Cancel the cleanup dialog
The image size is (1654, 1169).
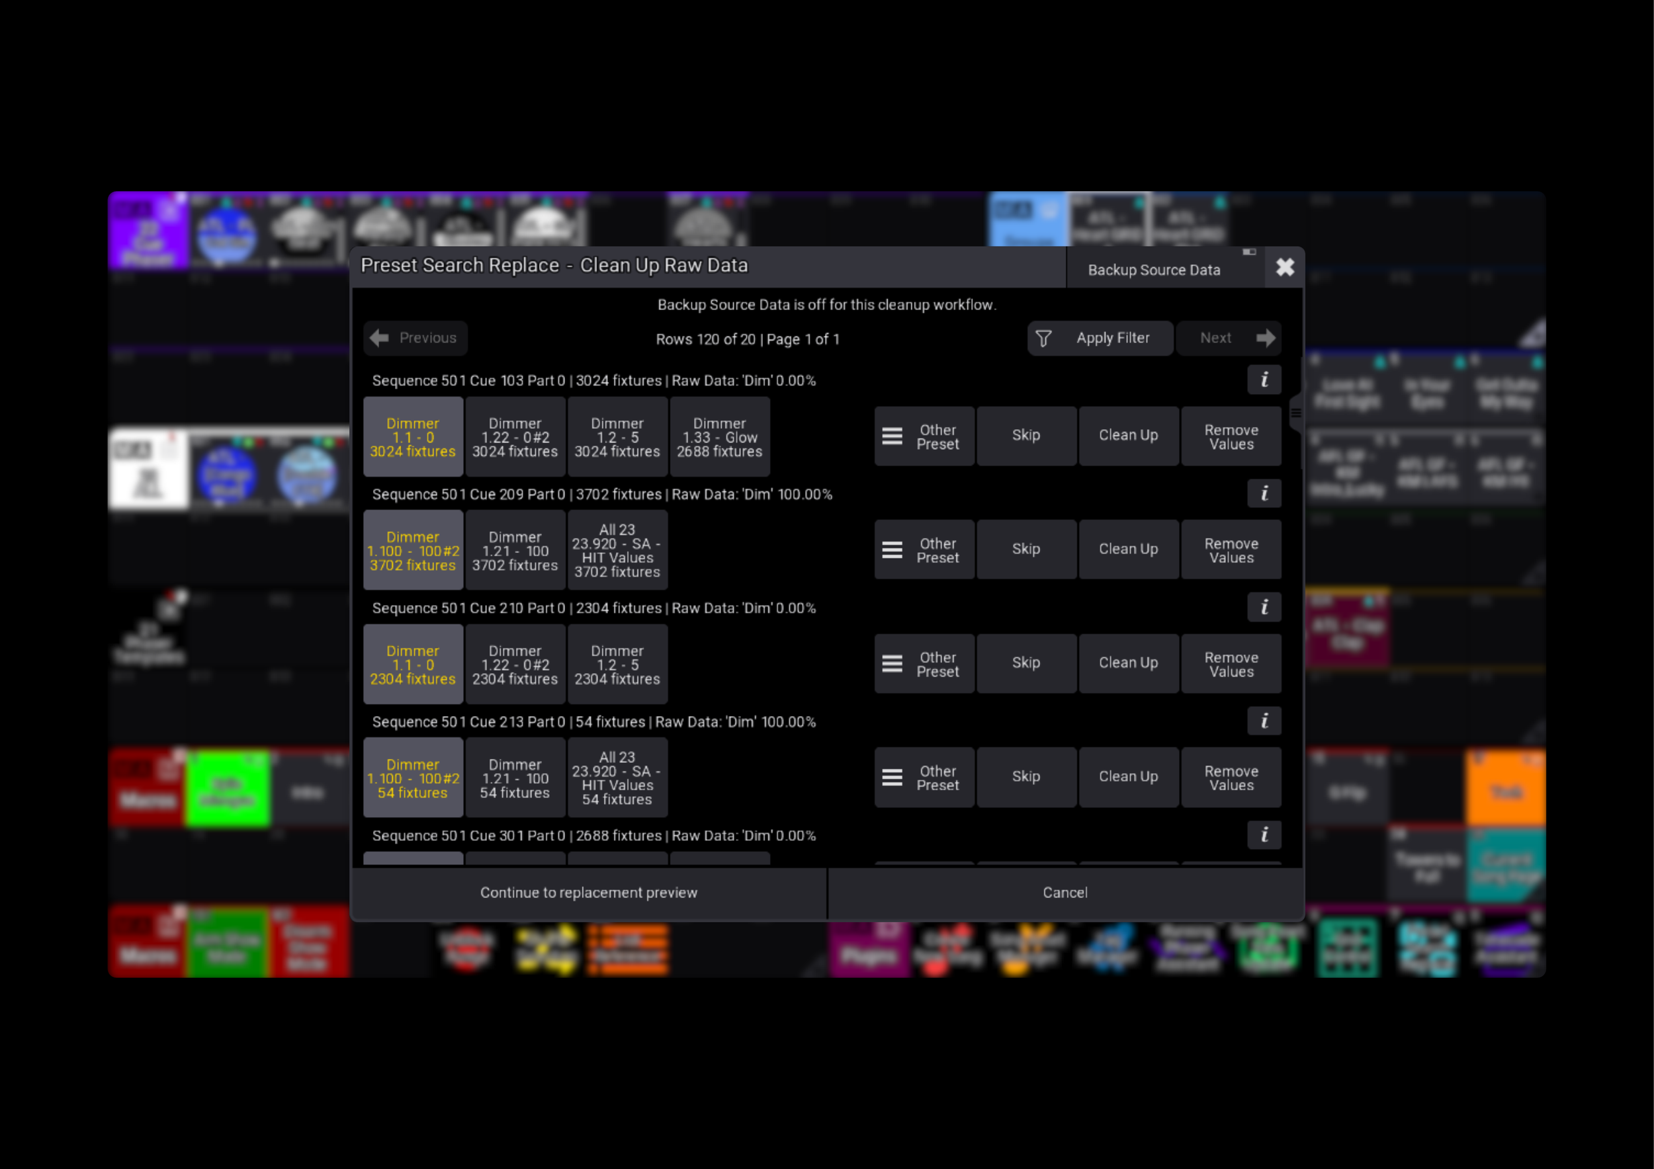tap(1065, 893)
